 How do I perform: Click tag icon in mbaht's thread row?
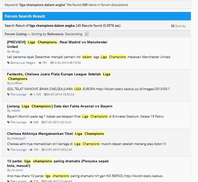8,122
